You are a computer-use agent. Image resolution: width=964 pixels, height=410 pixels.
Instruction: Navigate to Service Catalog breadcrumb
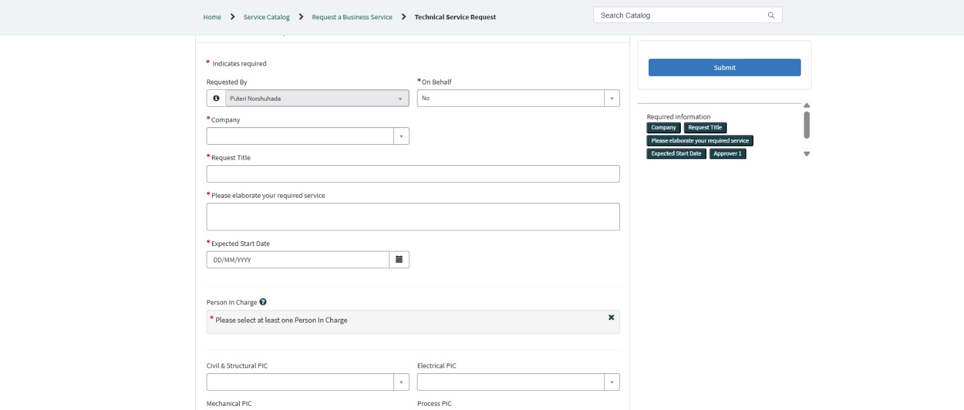coord(266,17)
